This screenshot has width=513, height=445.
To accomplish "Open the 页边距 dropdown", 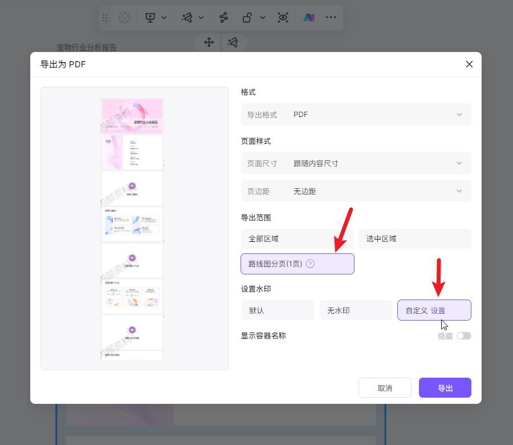I will (356, 192).
